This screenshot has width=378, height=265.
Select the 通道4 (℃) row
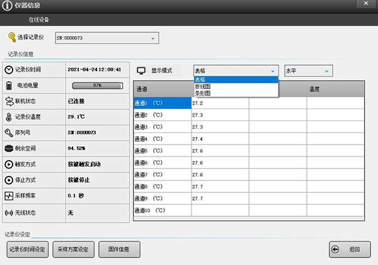click(x=249, y=139)
